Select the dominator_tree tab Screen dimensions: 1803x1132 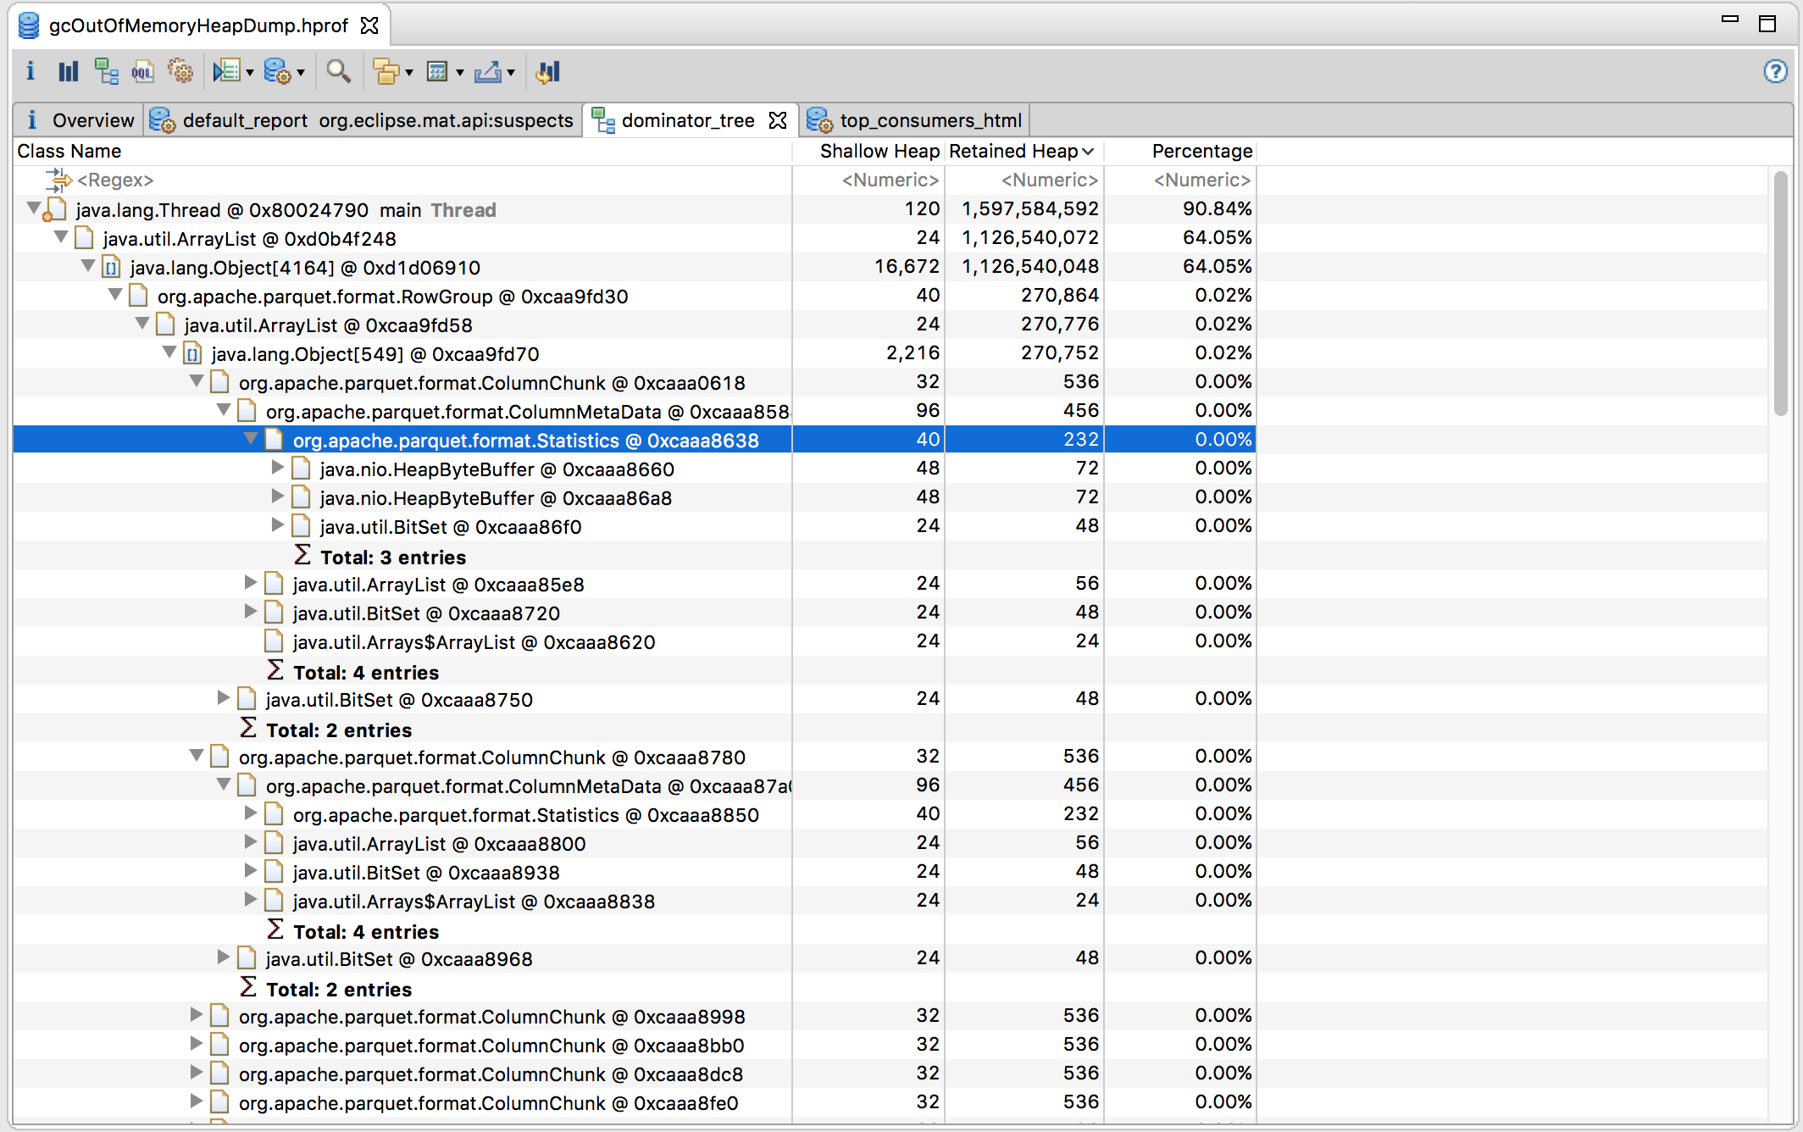click(688, 120)
